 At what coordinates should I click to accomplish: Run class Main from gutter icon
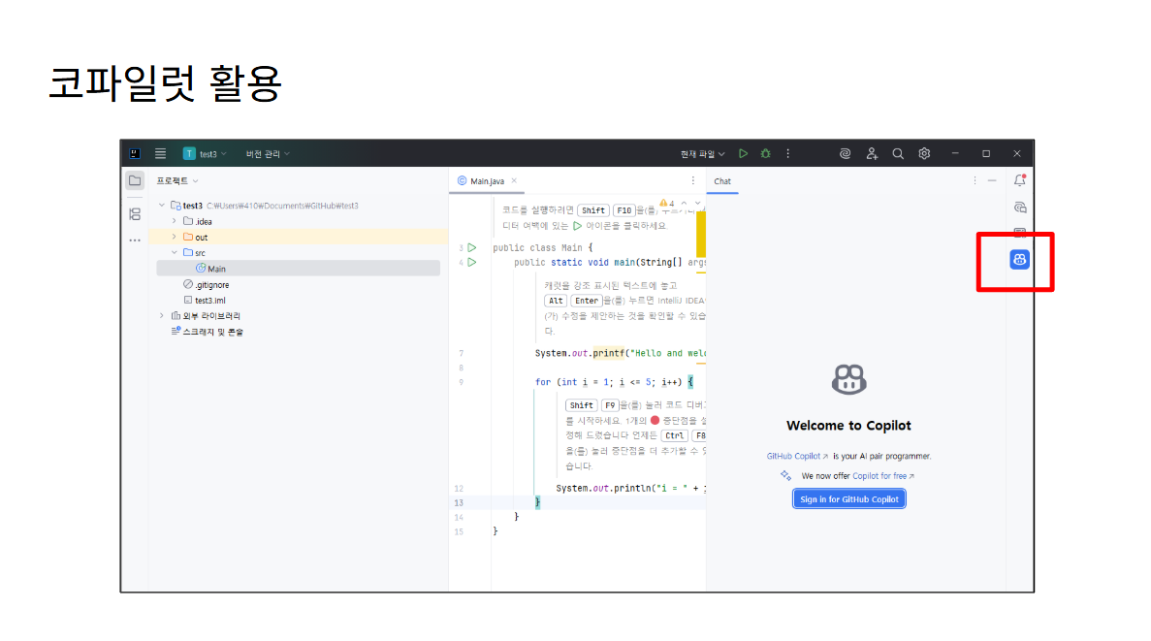click(472, 248)
